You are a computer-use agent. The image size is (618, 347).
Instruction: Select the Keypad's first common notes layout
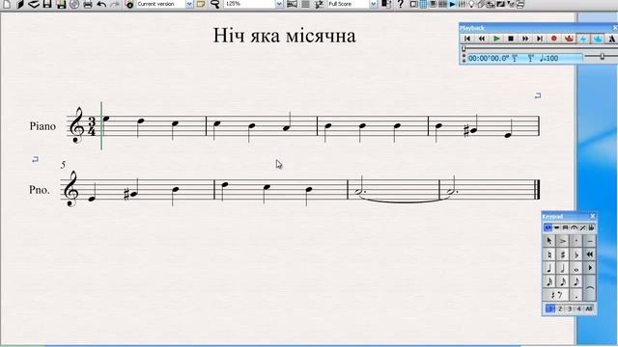pyautogui.click(x=548, y=227)
